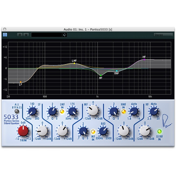The height and width of the screenshot is (176, 176).
Task: Click the HF gain knob
Action: 145,131
